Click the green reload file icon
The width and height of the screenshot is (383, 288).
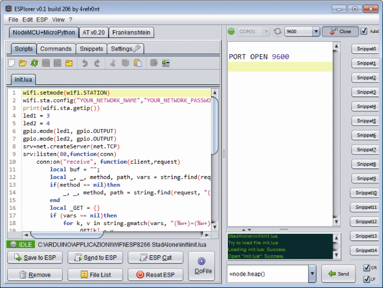[34, 63]
